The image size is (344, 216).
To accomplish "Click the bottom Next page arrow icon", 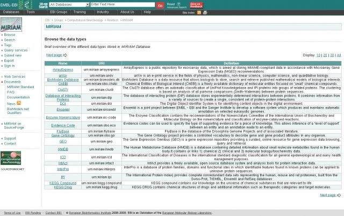I will (x=339, y=195).
